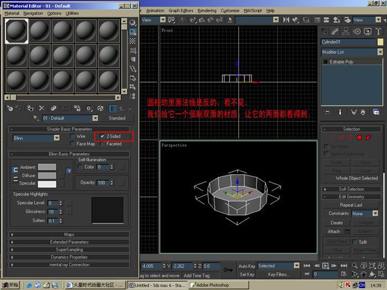Open the Utilities hammer panel tab
387x290 pixels.
coord(378,31)
